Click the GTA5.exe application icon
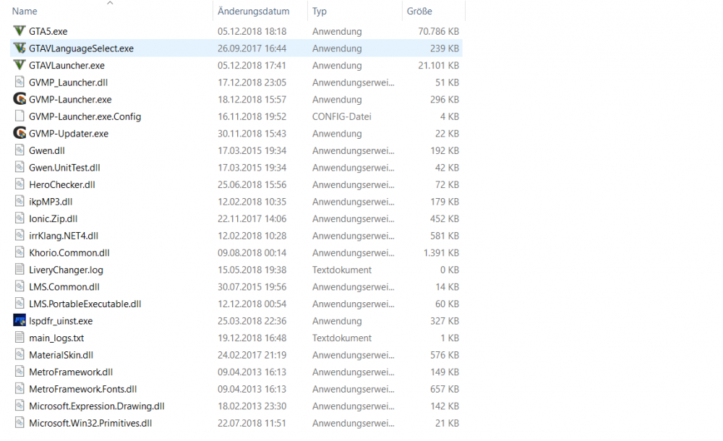 tap(18, 31)
